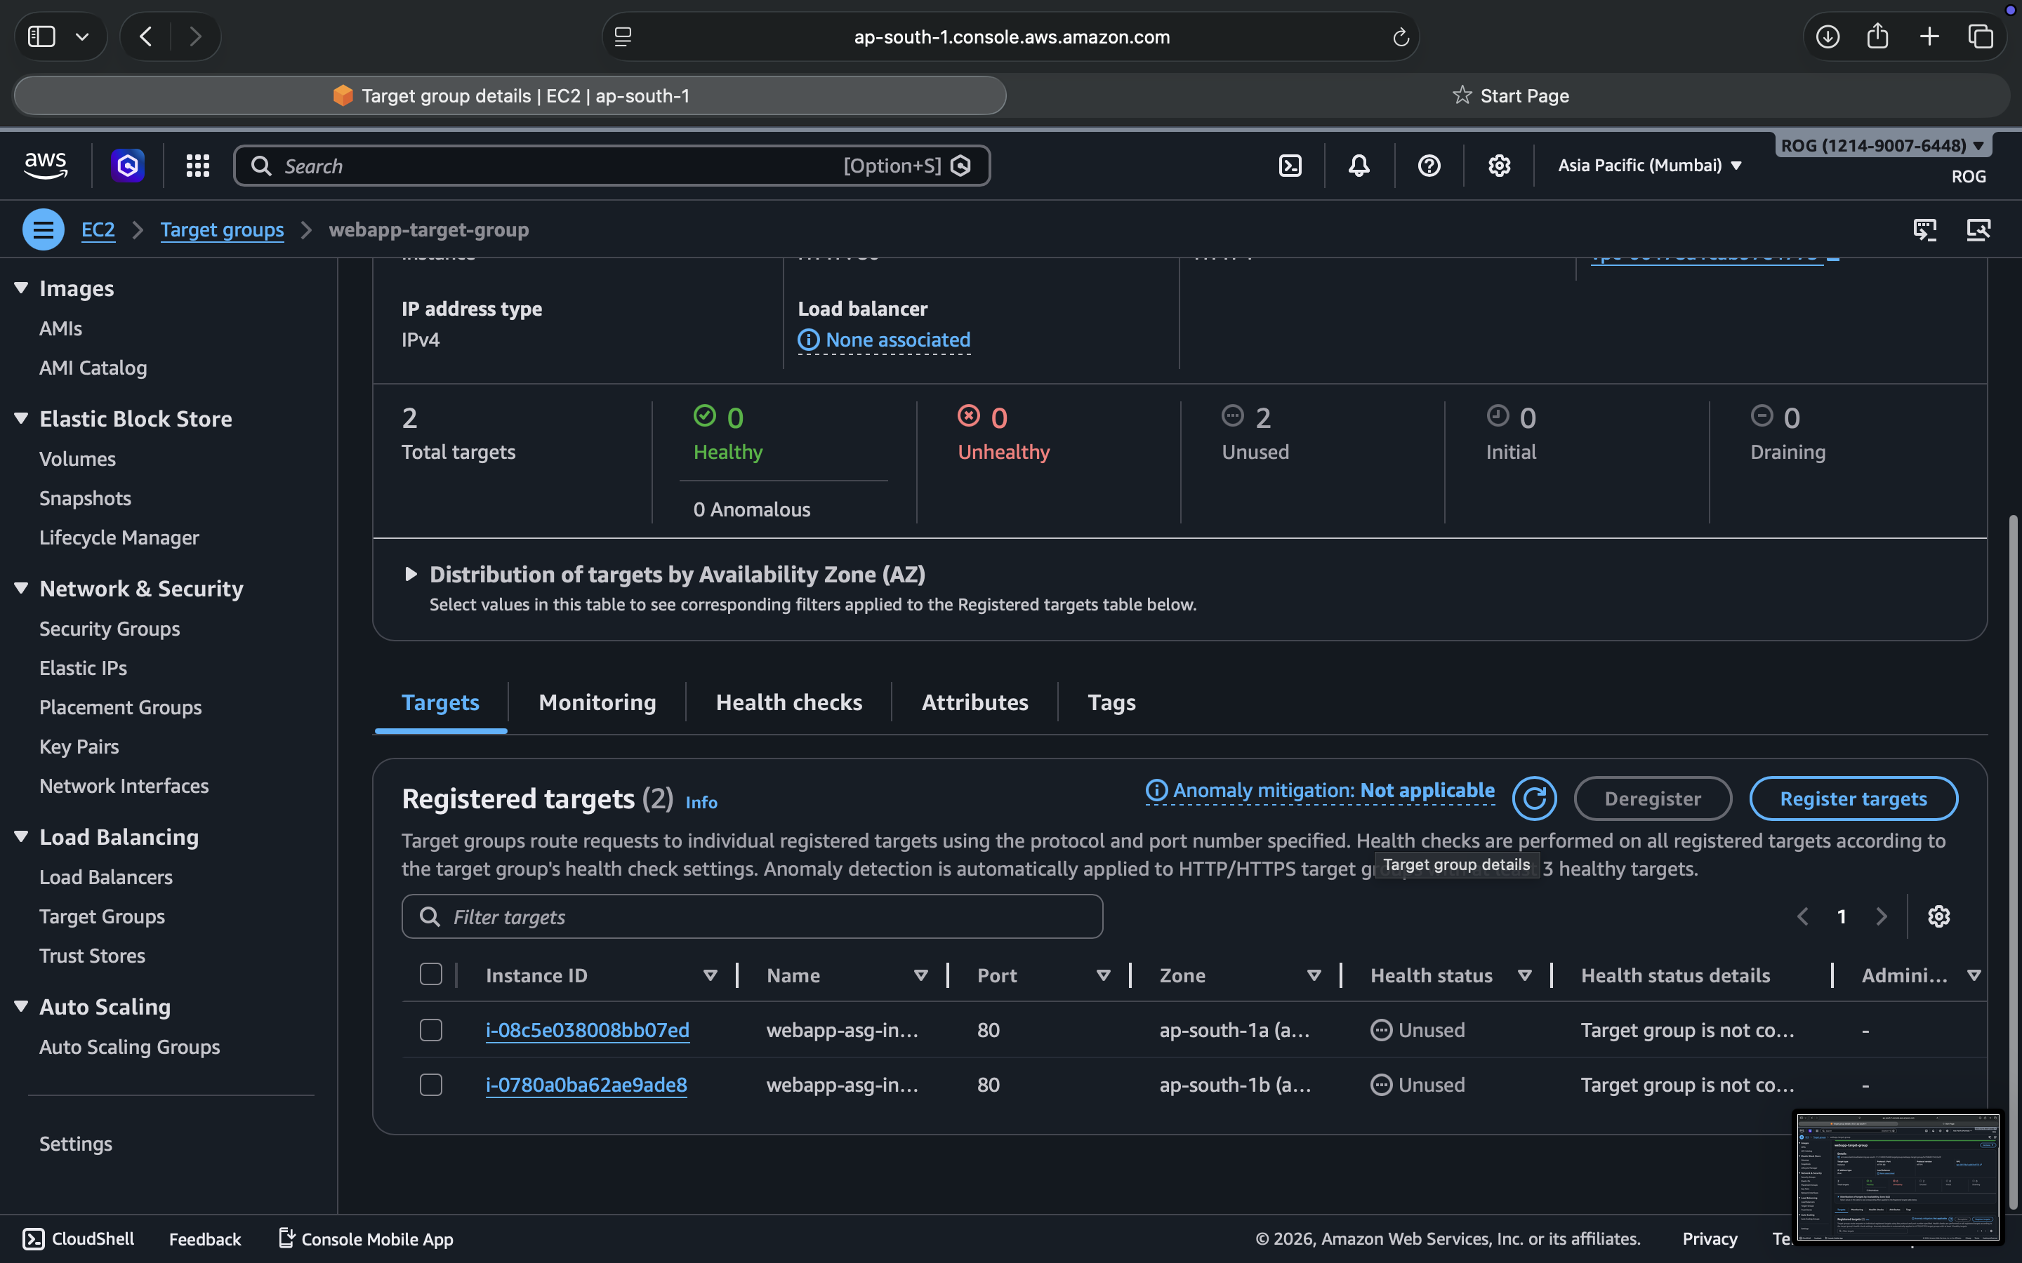The width and height of the screenshot is (2022, 1263).
Task: Toggle the hamburger side navigation menu
Action: [x=44, y=229]
